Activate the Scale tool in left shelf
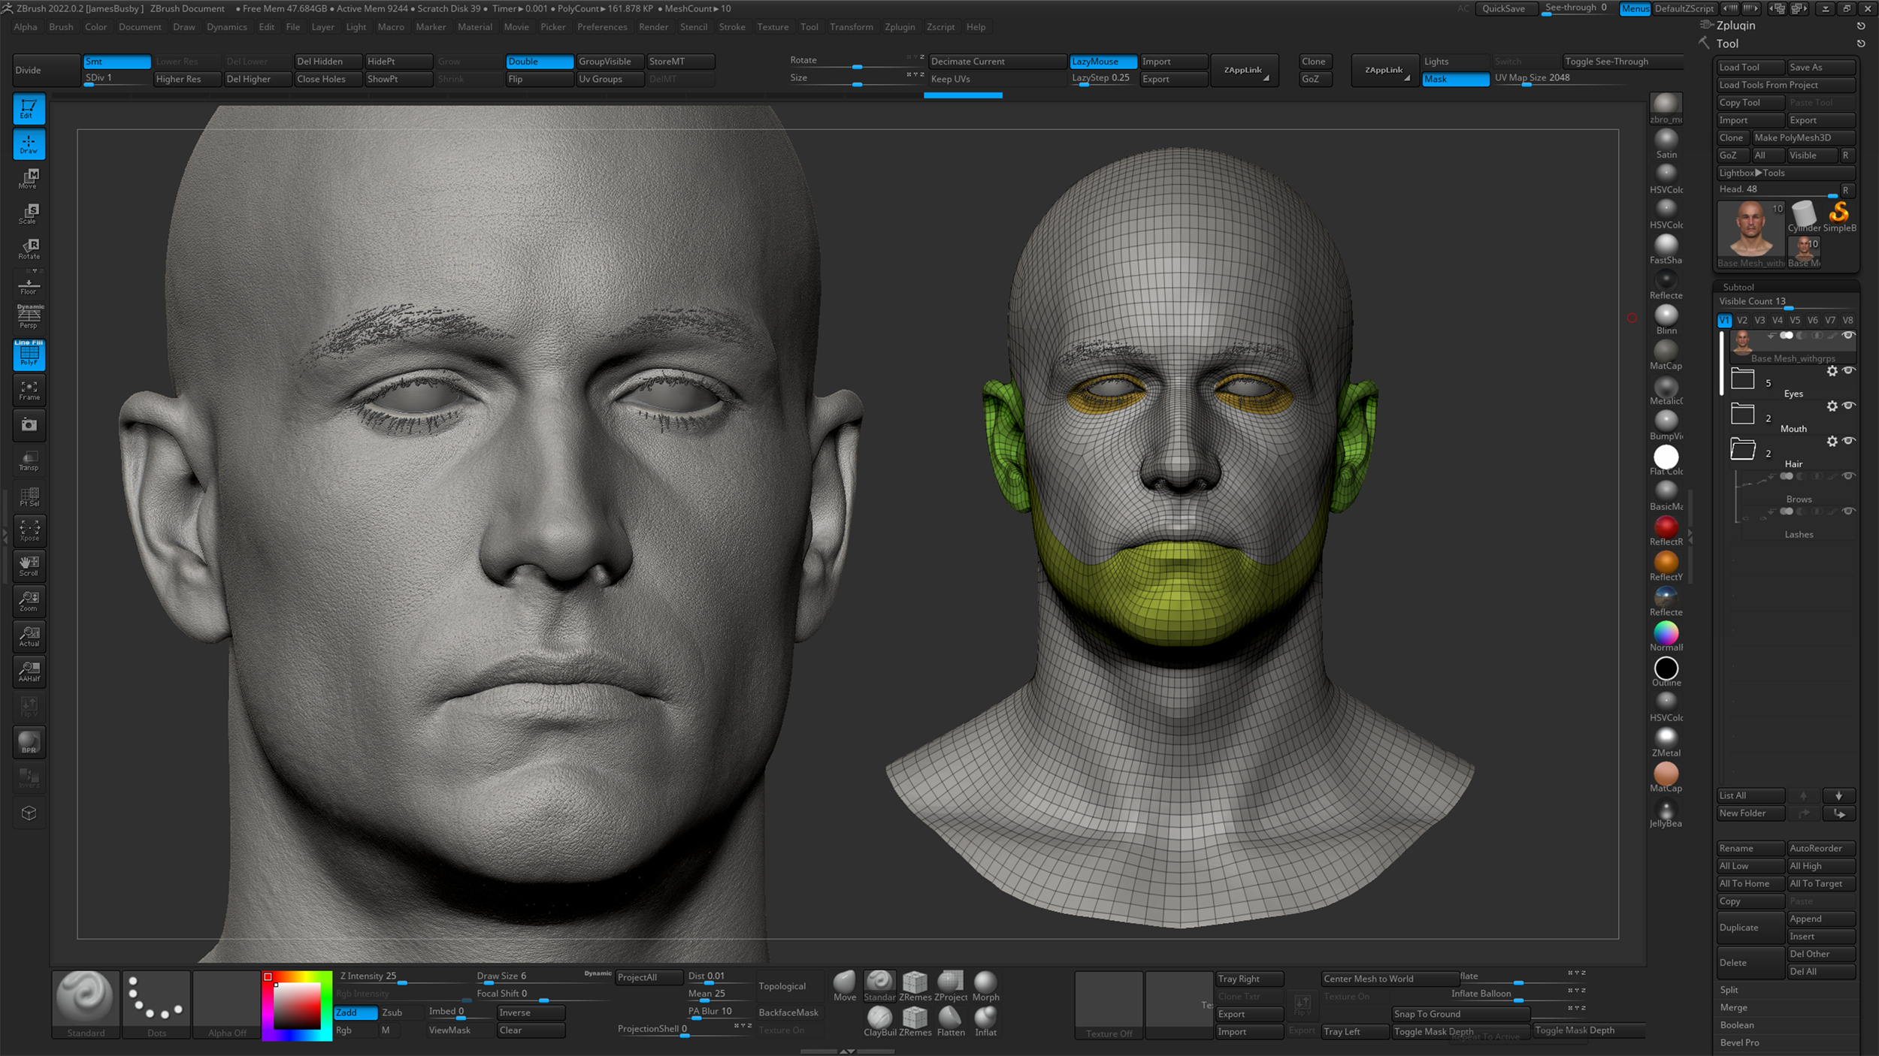1879x1056 pixels. pyautogui.click(x=29, y=214)
